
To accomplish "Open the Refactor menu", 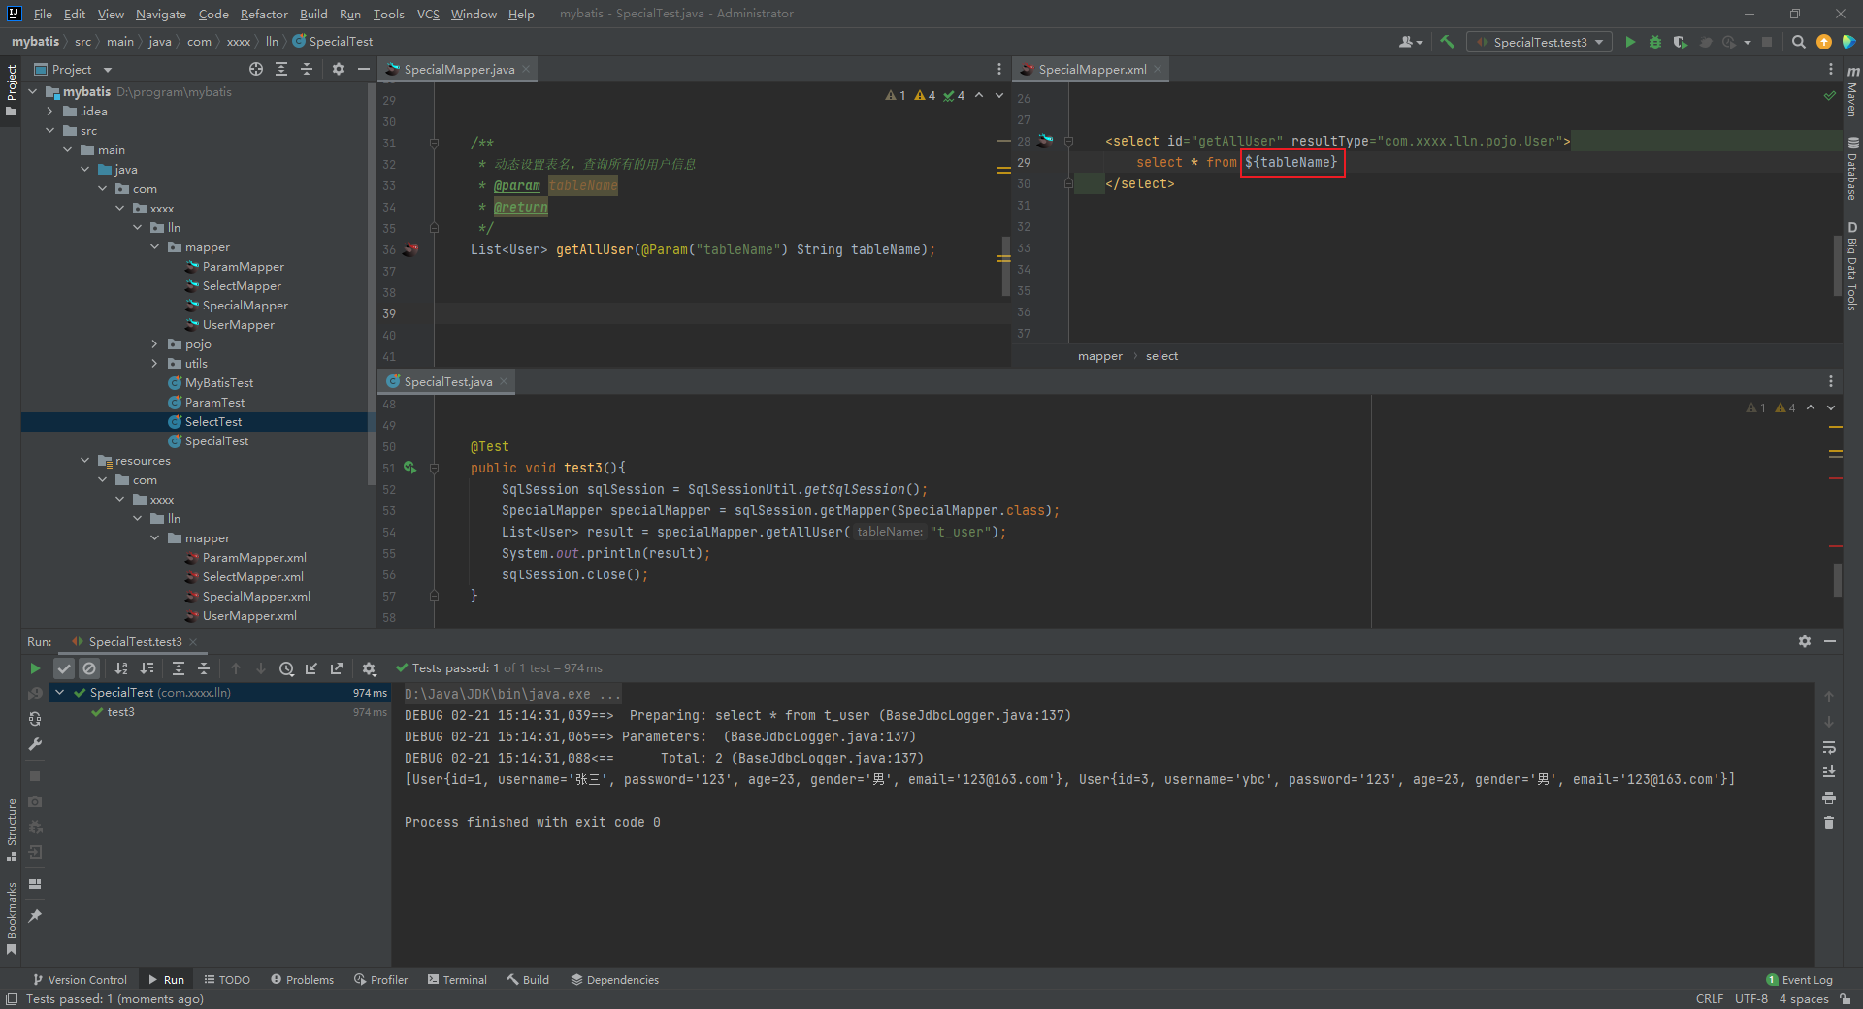I will tap(264, 14).
